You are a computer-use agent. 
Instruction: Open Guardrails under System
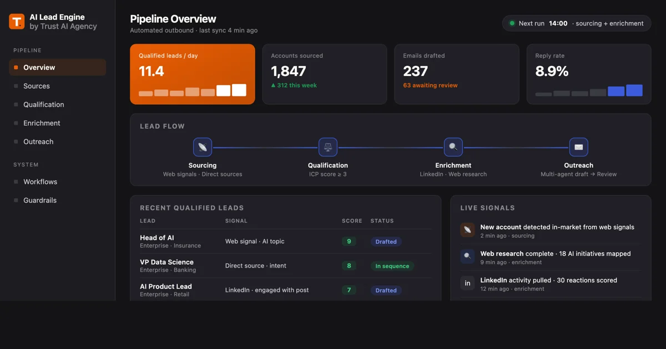(x=58, y=201)
